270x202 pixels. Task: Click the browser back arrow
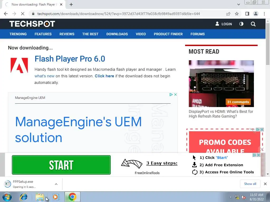click(x=6, y=14)
